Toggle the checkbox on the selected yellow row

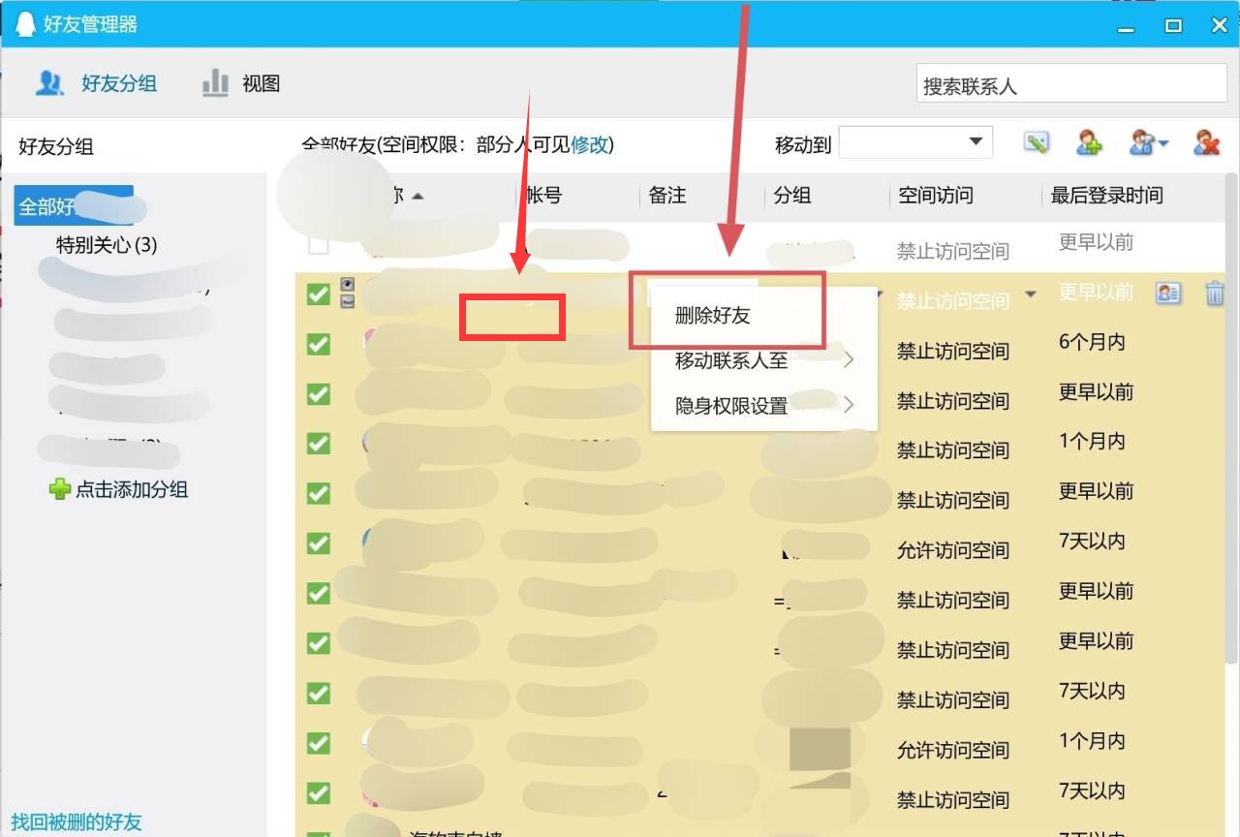[318, 294]
